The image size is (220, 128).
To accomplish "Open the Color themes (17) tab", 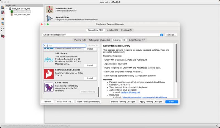I will [137, 40].
